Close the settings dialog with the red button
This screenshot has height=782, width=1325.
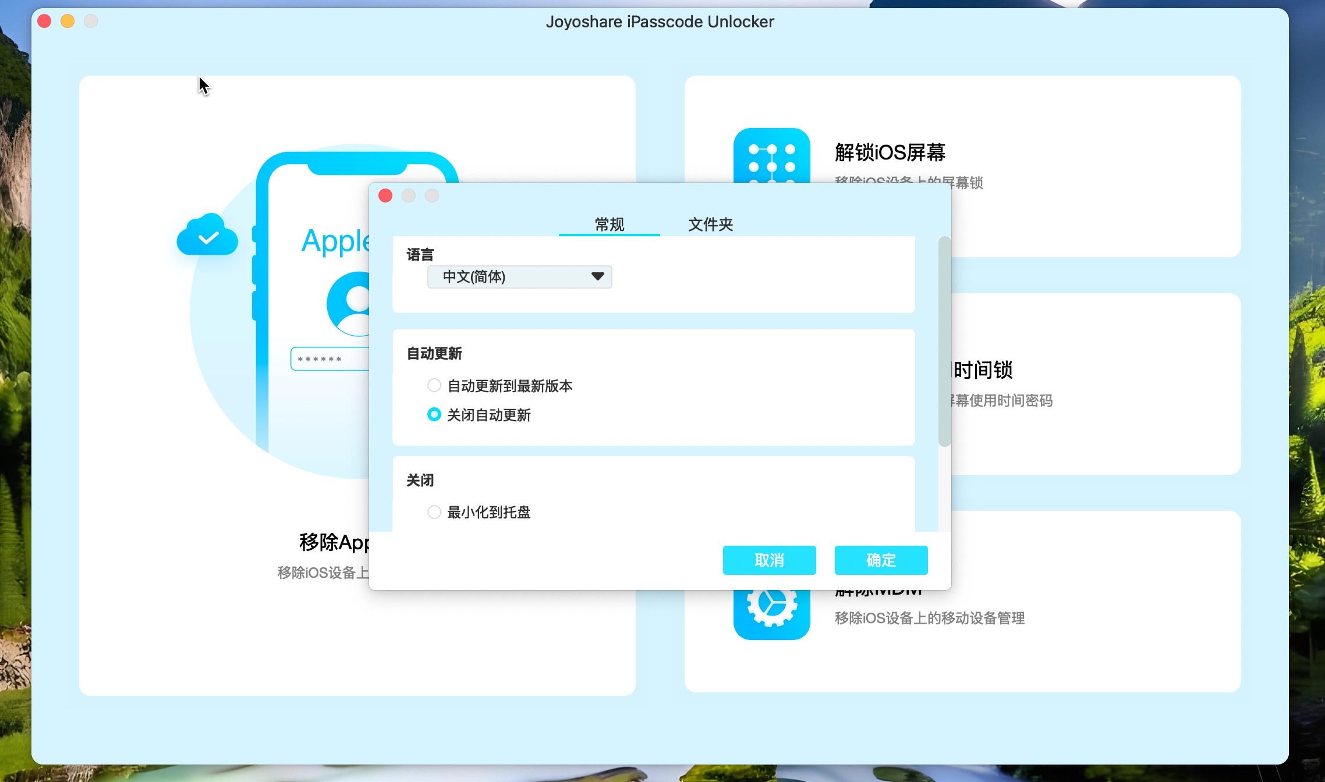tap(385, 195)
